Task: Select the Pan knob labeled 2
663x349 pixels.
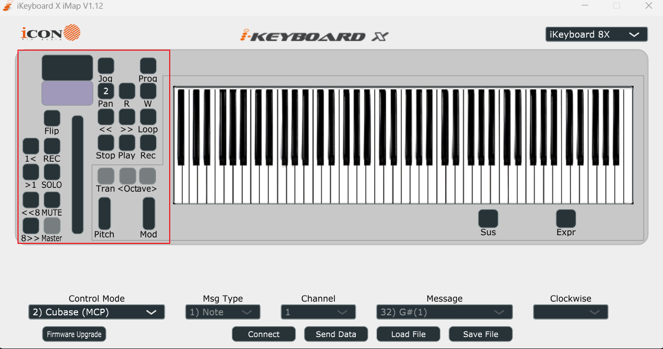Action: click(106, 91)
